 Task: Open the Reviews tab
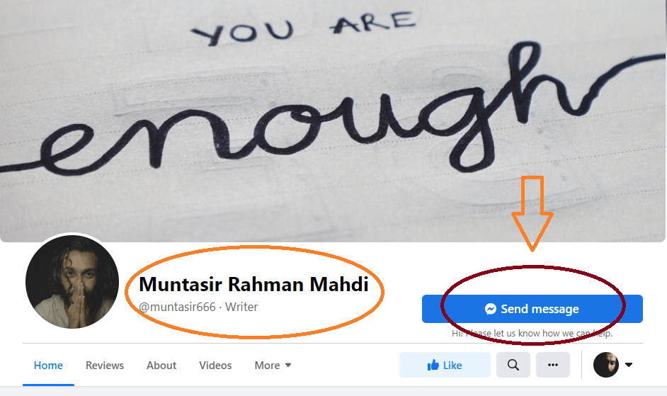pyautogui.click(x=105, y=366)
